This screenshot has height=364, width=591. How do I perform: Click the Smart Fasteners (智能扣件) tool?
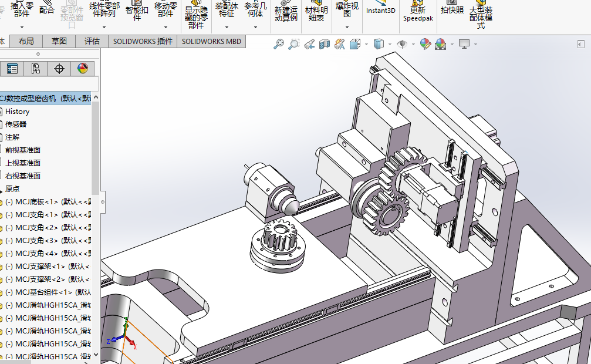[x=137, y=11]
